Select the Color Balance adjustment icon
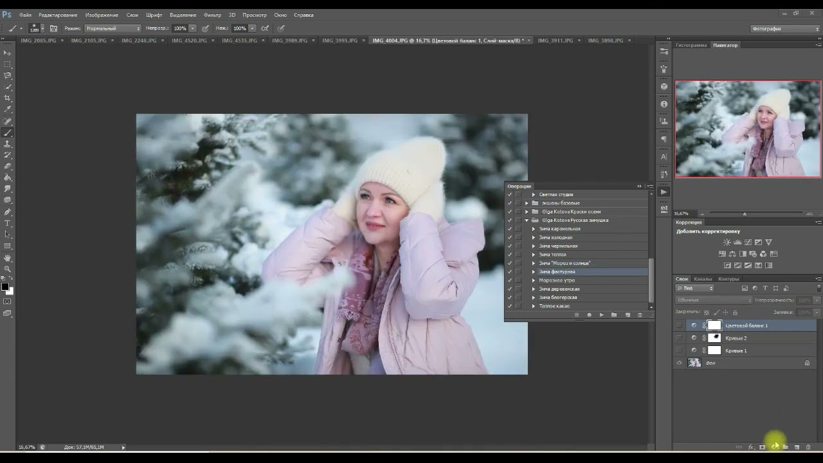823x463 pixels. coord(733,253)
